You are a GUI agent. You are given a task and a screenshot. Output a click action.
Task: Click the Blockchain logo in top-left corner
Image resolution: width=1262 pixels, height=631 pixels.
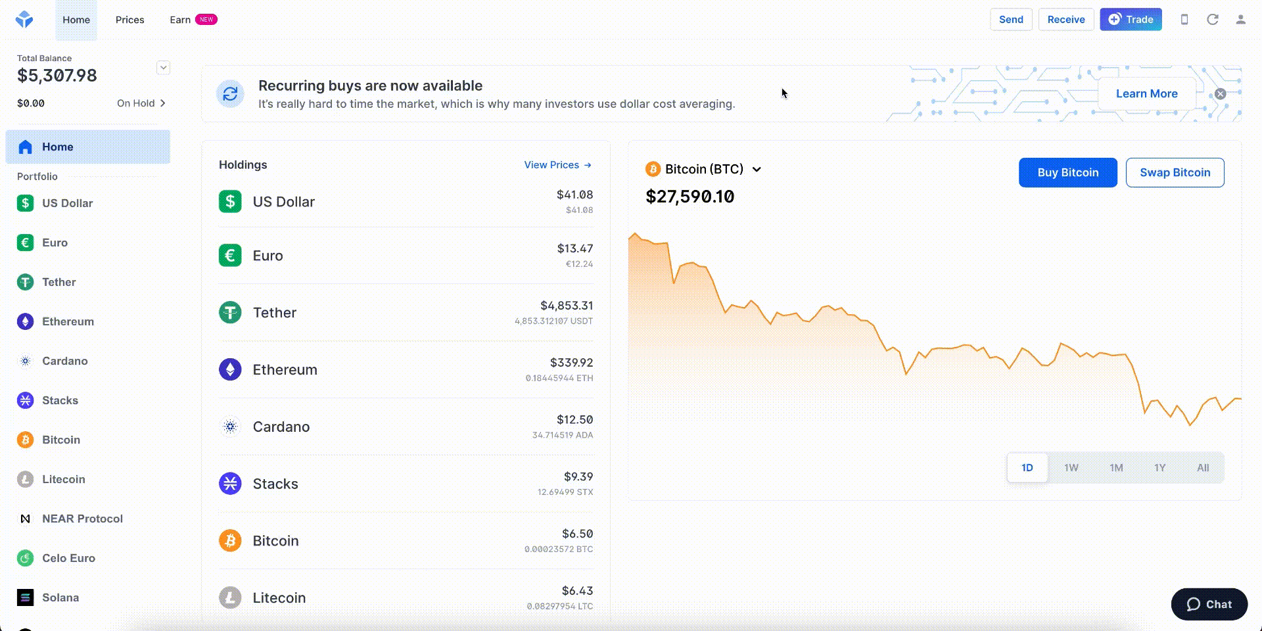24,20
